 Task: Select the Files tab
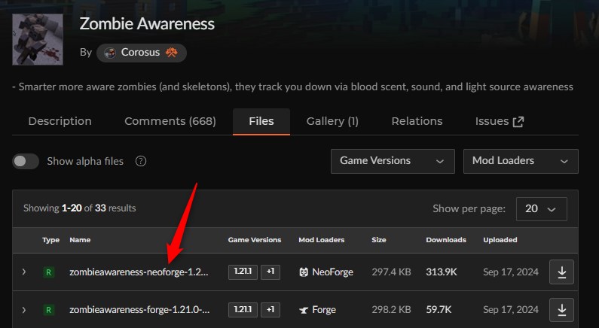click(x=261, y=121)
